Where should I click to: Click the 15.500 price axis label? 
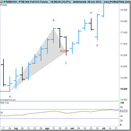pyautogui.click(x=124, y=78)
